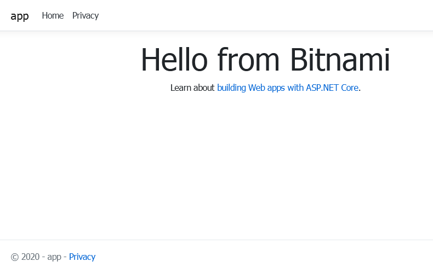Click the app brand in navbar
Viewport: 433px width, 273px height.
[20, 16]
